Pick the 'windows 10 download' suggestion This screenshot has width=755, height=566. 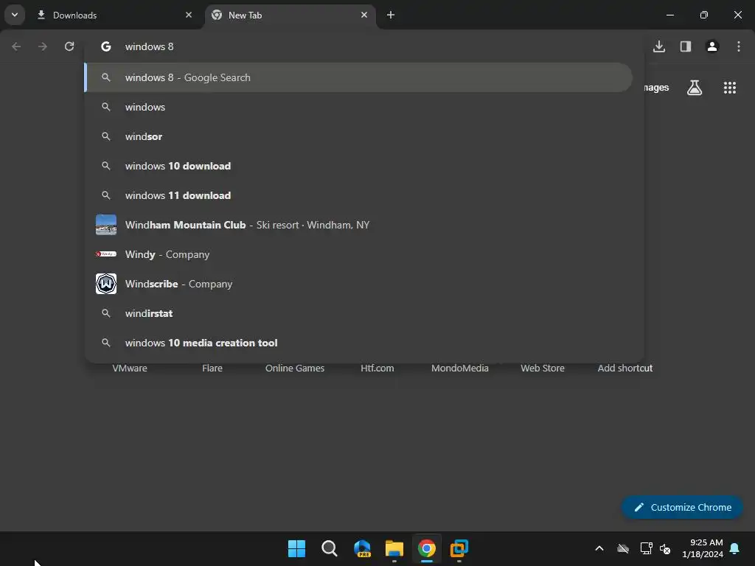(358, 166)
